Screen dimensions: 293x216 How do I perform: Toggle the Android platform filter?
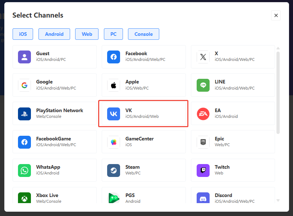coord(54,34)
